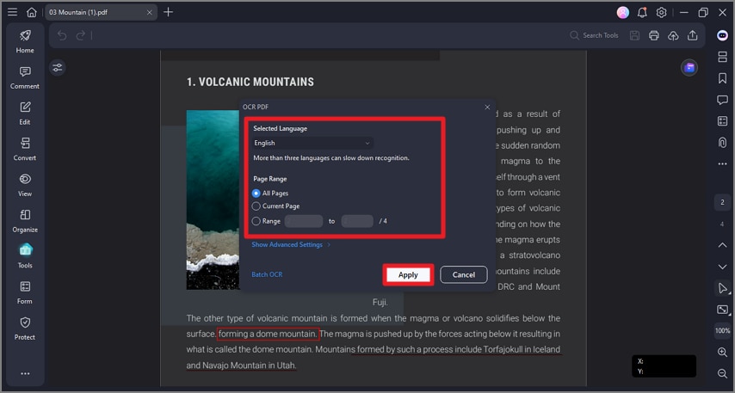This screenshot has width=735, height=393.
Task: Redo the last action
Action: click(x=81, y=35)
